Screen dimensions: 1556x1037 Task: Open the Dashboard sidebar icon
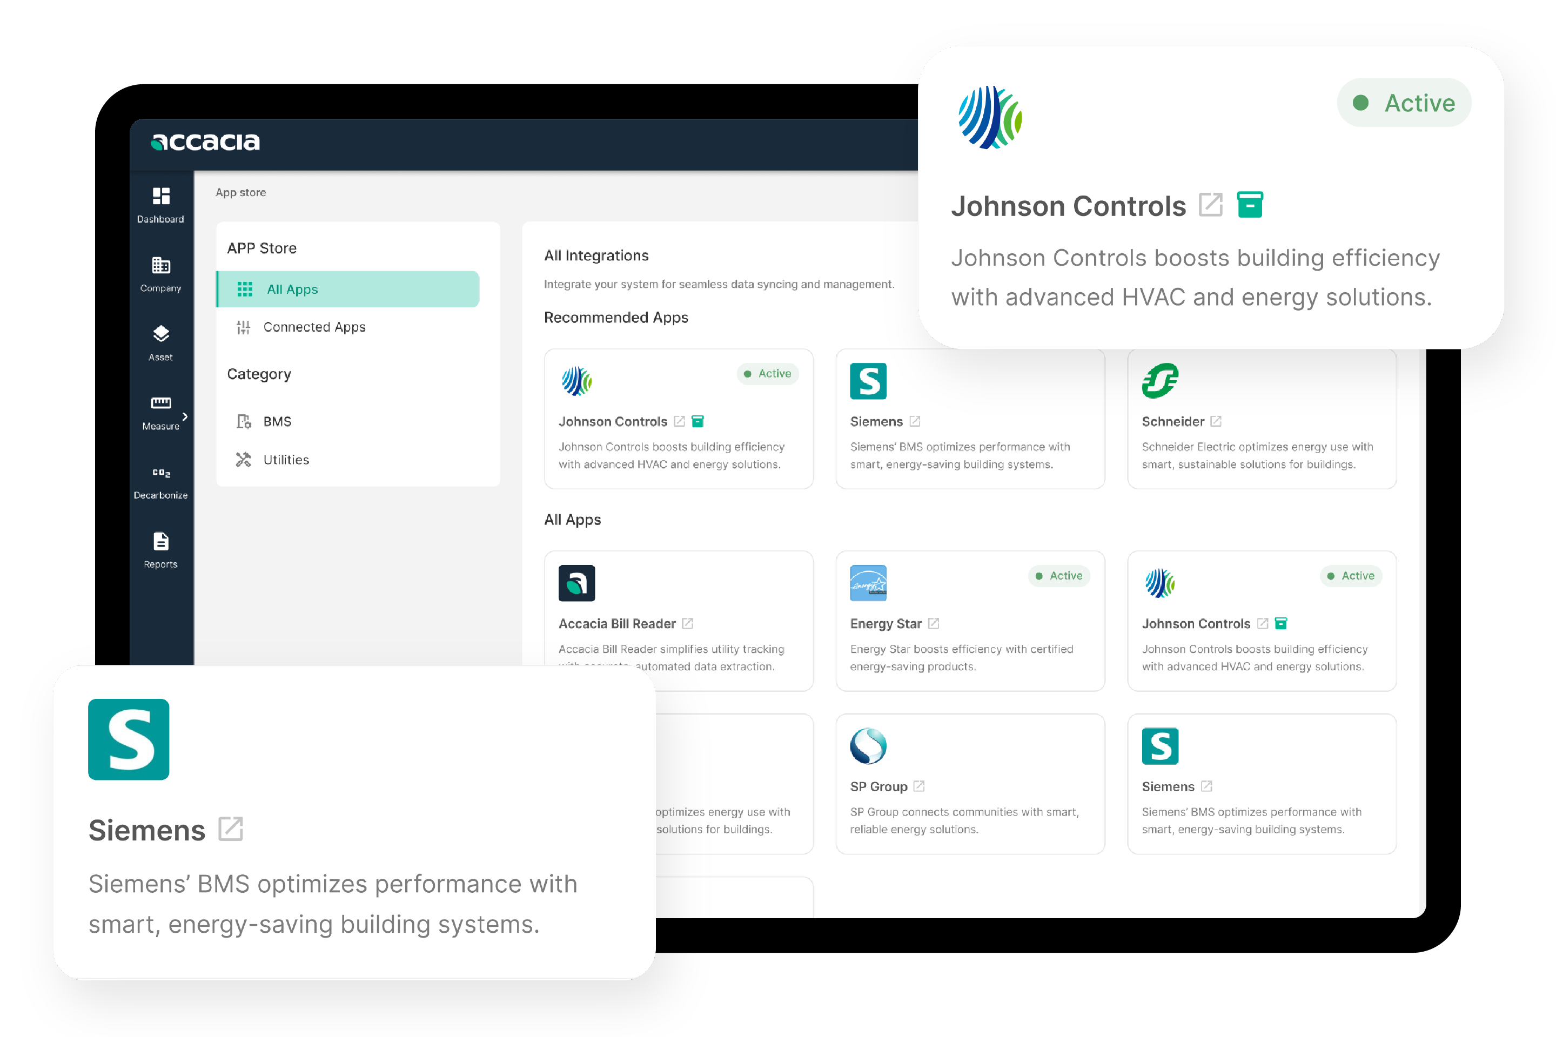tap(161, 197)
